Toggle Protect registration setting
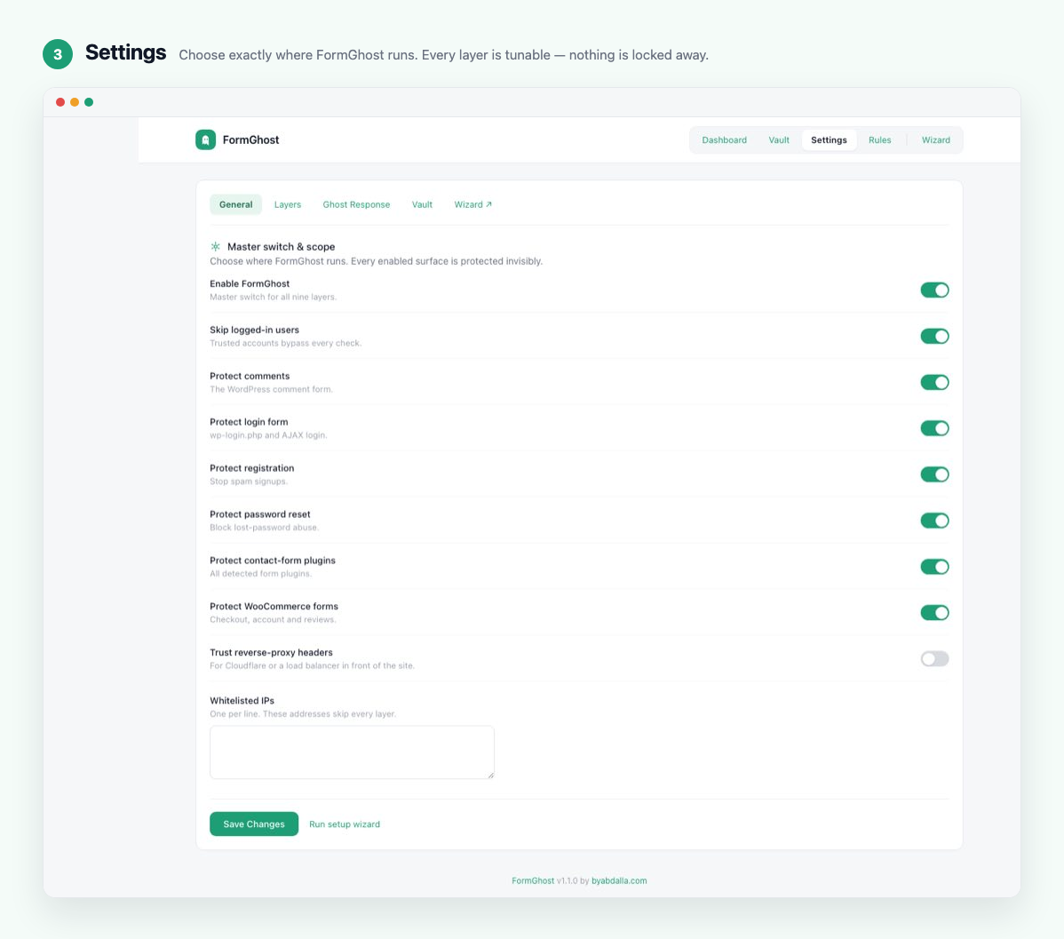Viewport: 1064px width, 939px height. pyautogui.click(x=934, y=474)
